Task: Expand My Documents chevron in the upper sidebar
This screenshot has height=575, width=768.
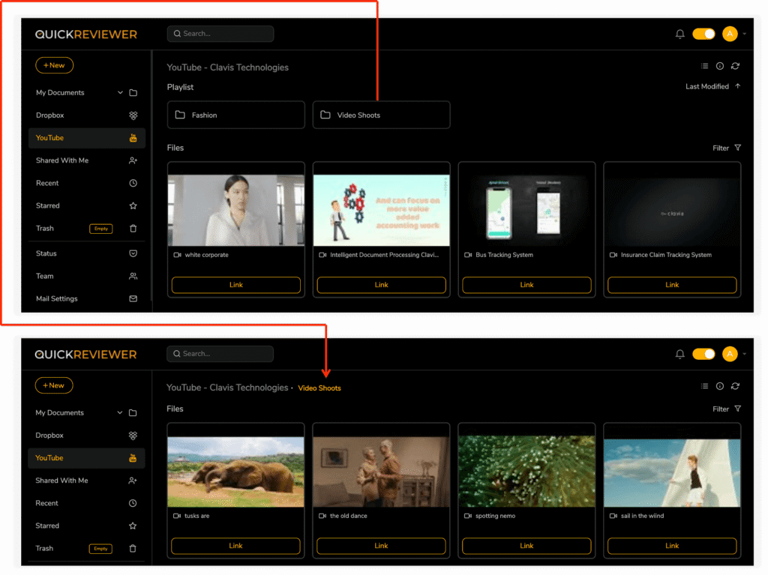Action: (120, 93)
